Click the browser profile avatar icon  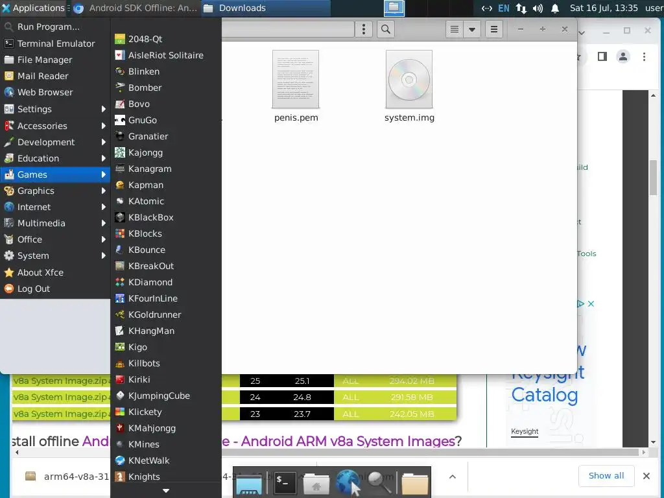coord(622,57)
